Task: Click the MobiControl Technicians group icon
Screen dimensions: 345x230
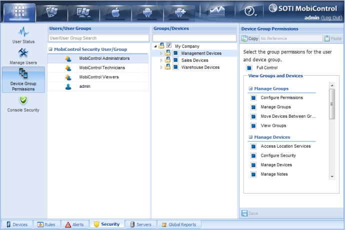Action: 68,68
